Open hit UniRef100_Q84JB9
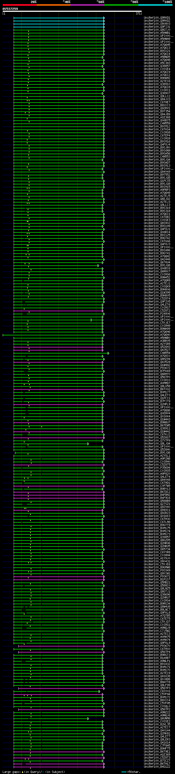175x774 pixels. 157,114
